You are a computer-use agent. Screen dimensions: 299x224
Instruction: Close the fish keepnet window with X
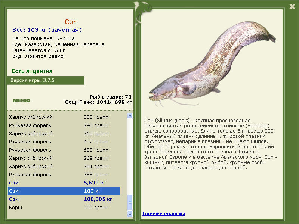pyautogui.click(x=292, y=7)
